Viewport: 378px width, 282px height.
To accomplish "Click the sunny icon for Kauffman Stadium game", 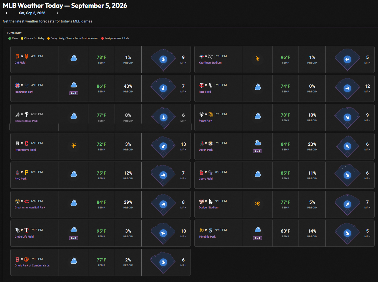I will click(x=257, y=59).
